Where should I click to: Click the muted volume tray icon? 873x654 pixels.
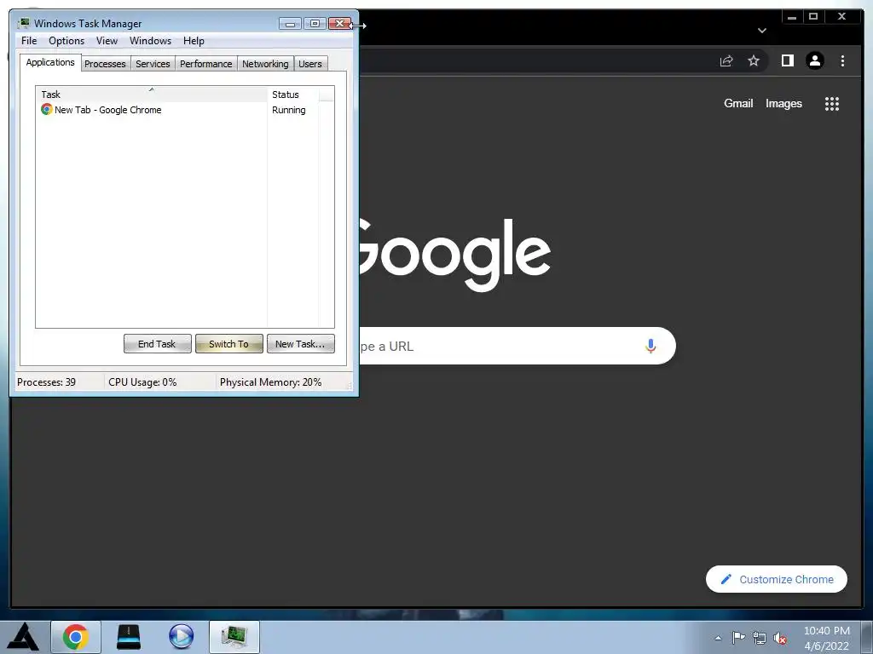coord(780,639)
